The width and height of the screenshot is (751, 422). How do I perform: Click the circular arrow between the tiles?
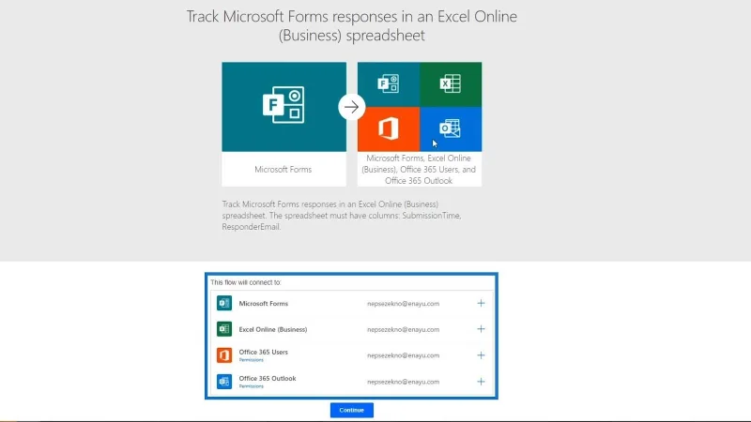(x=351, y=107)
